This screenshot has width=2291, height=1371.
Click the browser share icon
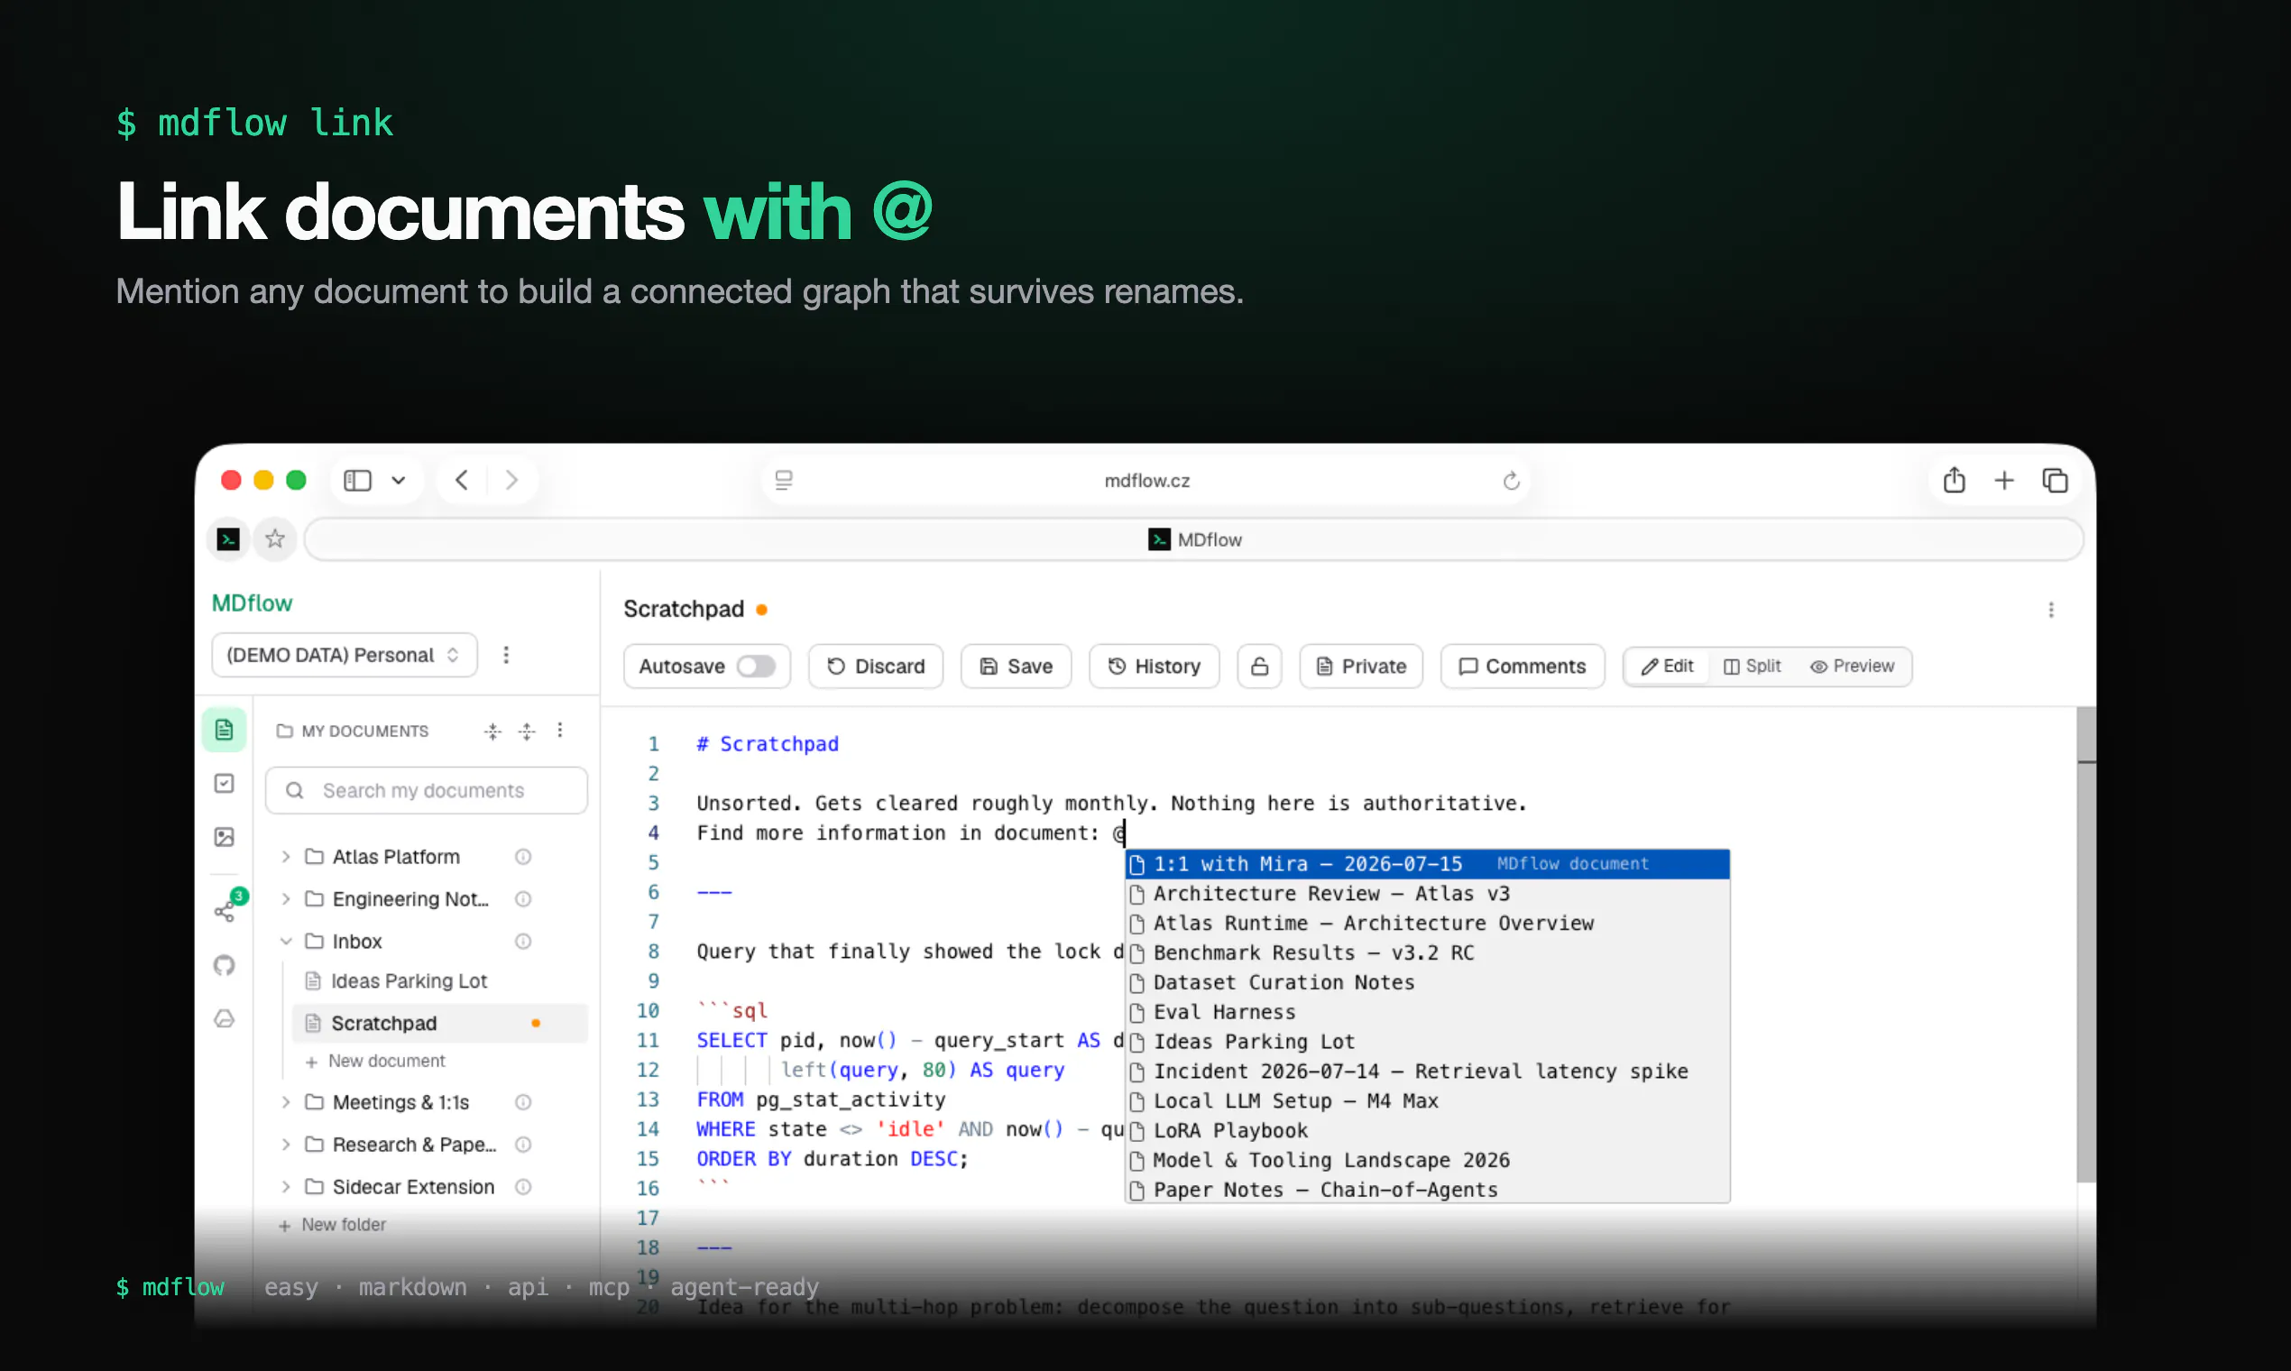1954,481
